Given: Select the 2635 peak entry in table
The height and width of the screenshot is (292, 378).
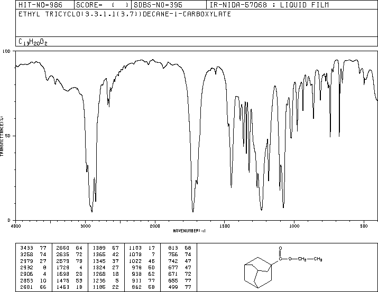Looking at the screenshot, I should [69, 254].
